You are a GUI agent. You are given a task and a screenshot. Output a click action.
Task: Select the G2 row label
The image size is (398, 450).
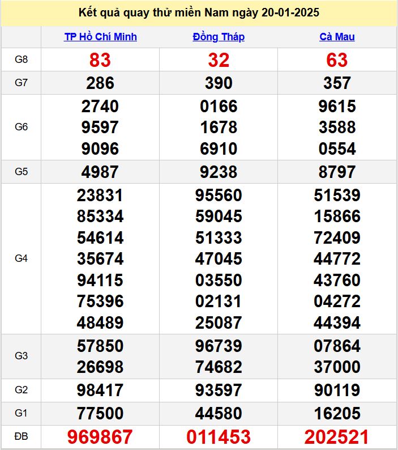click(x=21, y=390)
